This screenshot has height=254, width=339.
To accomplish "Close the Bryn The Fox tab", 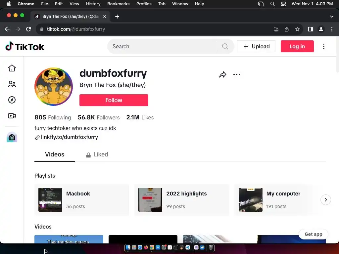I will click(105, 17).
